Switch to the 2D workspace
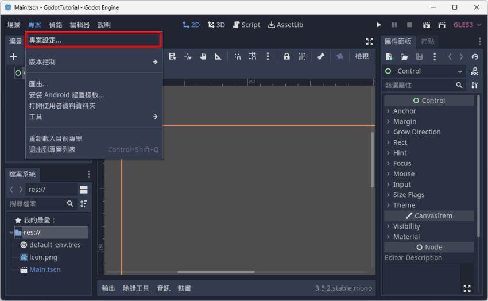488x301 pixels. point(191,25)
